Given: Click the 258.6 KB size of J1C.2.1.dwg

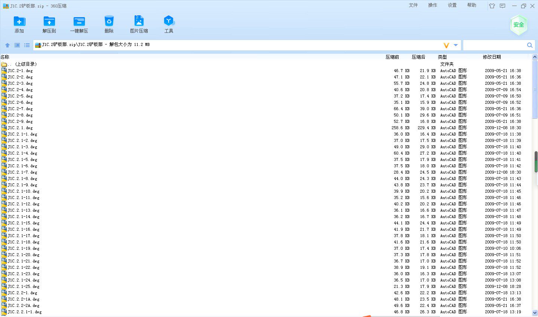Looking at the screenshot, I should coord(400,128).
